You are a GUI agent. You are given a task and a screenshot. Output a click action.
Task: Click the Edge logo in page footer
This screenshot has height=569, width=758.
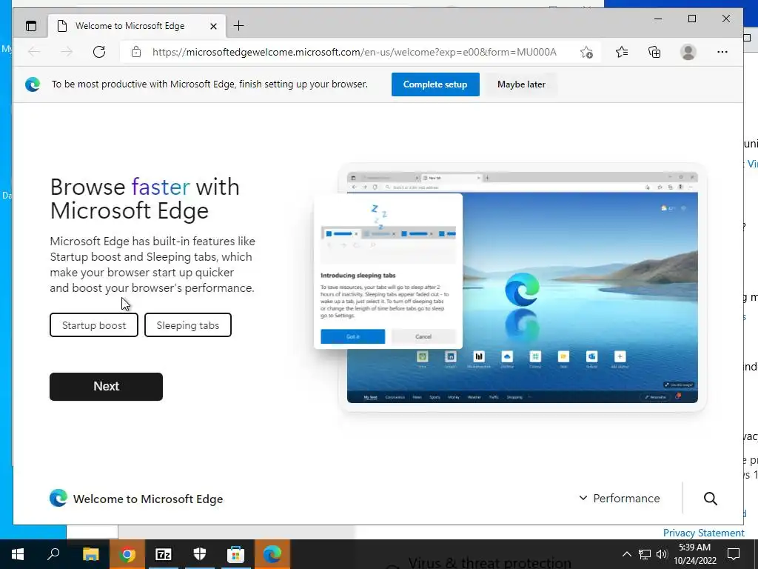pyautogui.click(x=58, y=498)
